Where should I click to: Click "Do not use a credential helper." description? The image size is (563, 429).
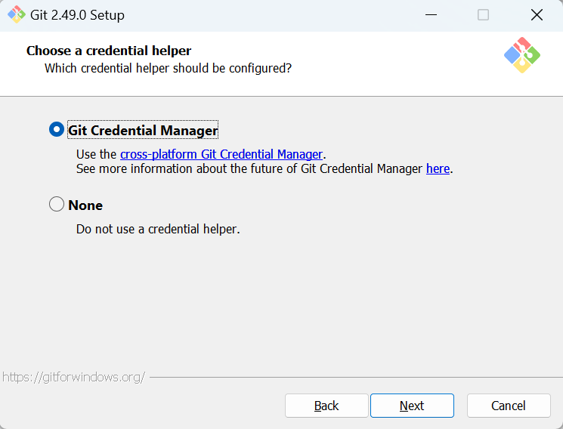[158, 229]
